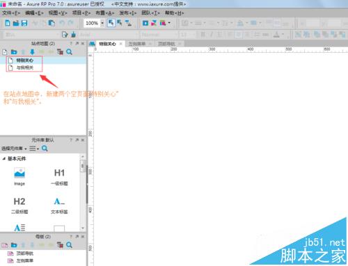Open the widget library options menu icon
This screenshot has width=348, height=266.
pos(34,149)
